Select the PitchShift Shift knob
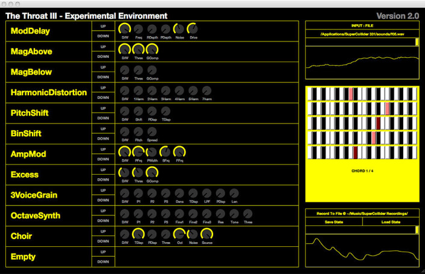This screenshot has height=274, width=425. point(138,111)
